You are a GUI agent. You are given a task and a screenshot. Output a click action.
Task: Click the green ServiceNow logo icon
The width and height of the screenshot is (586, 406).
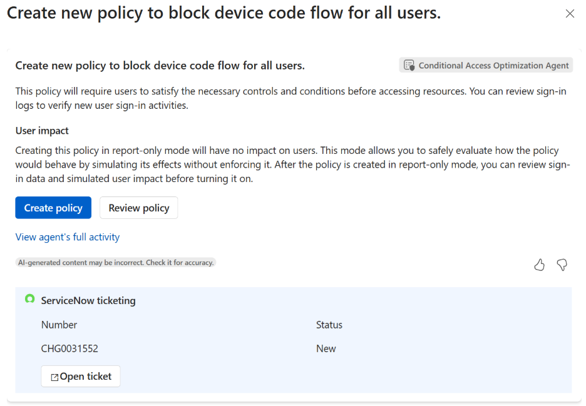(29, 299)
